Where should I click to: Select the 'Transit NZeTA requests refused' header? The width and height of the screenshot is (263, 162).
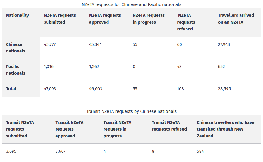[169, 126]
